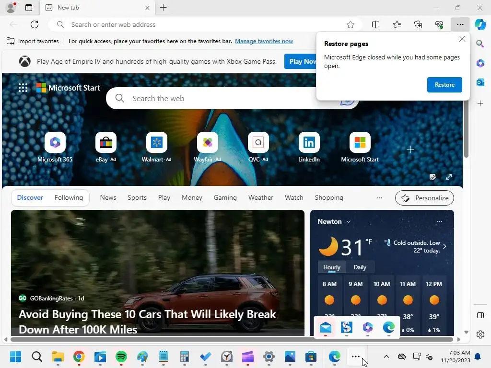This screenshot has height=368, width=491.
Task: Click the Personalize button
Action: pyautogui.click(x=424, y=198)
